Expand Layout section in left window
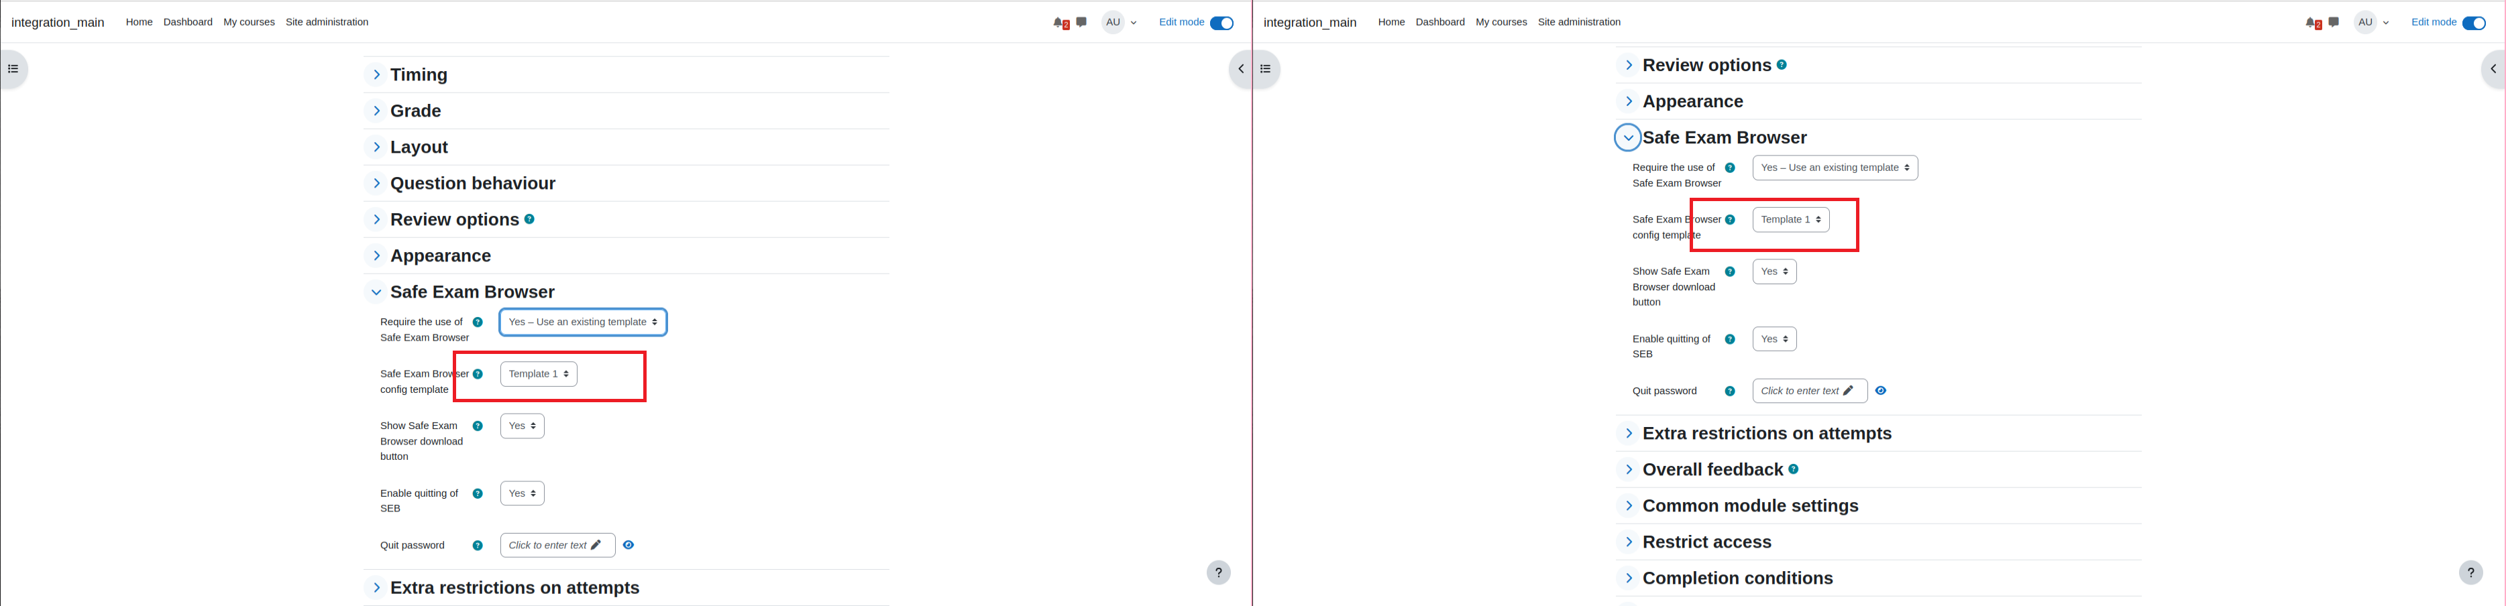Viewport: 2506px width, 606px height. coord(376,147)
